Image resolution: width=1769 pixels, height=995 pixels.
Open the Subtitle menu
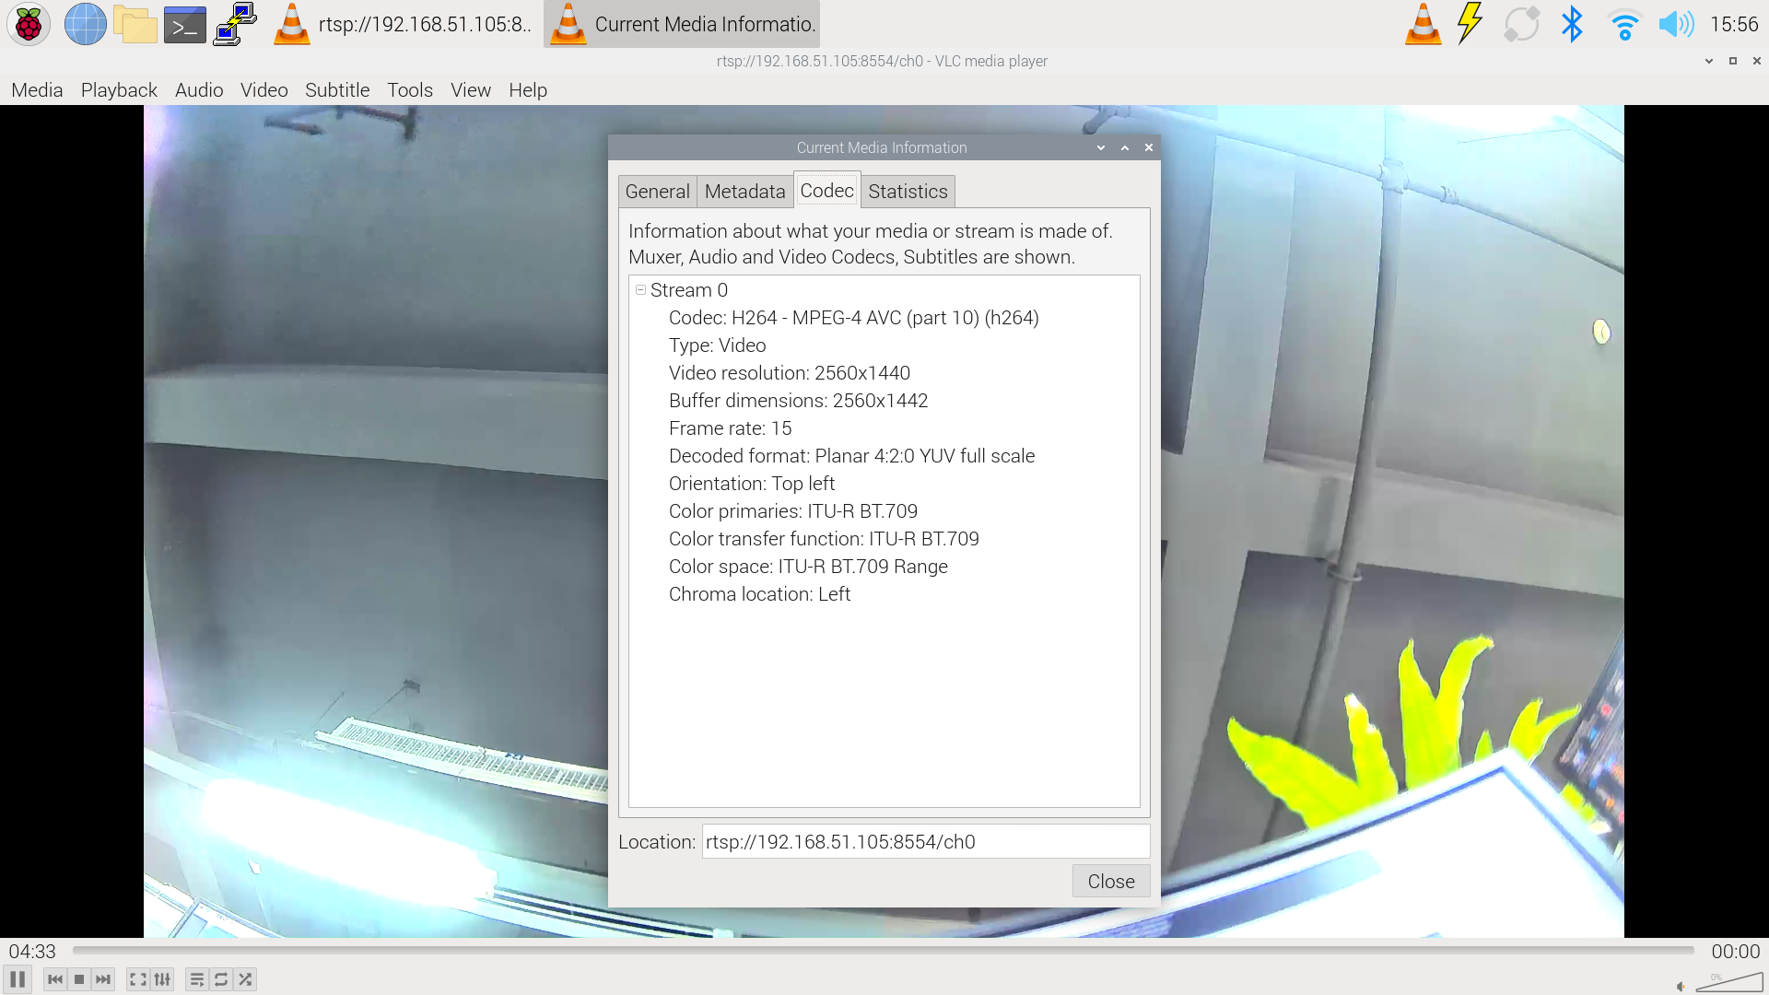click(337, 90)
